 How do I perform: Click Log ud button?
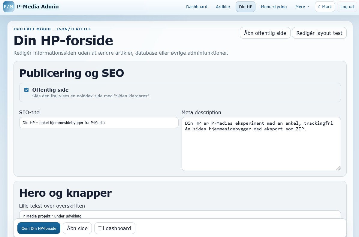pos(347,7)
